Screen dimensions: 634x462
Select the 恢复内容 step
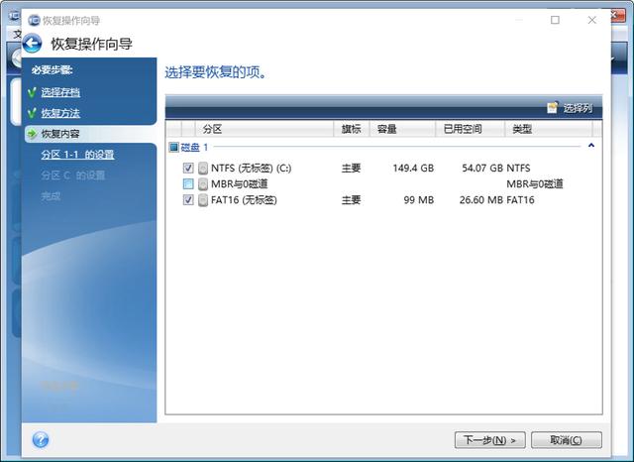click(60, 134)
